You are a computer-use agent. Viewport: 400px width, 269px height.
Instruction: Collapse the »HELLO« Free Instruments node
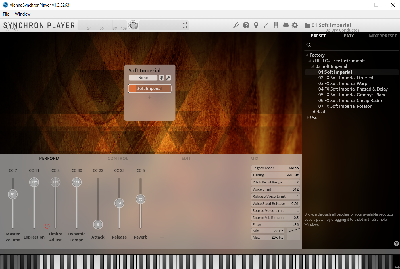tap(310, 61)
